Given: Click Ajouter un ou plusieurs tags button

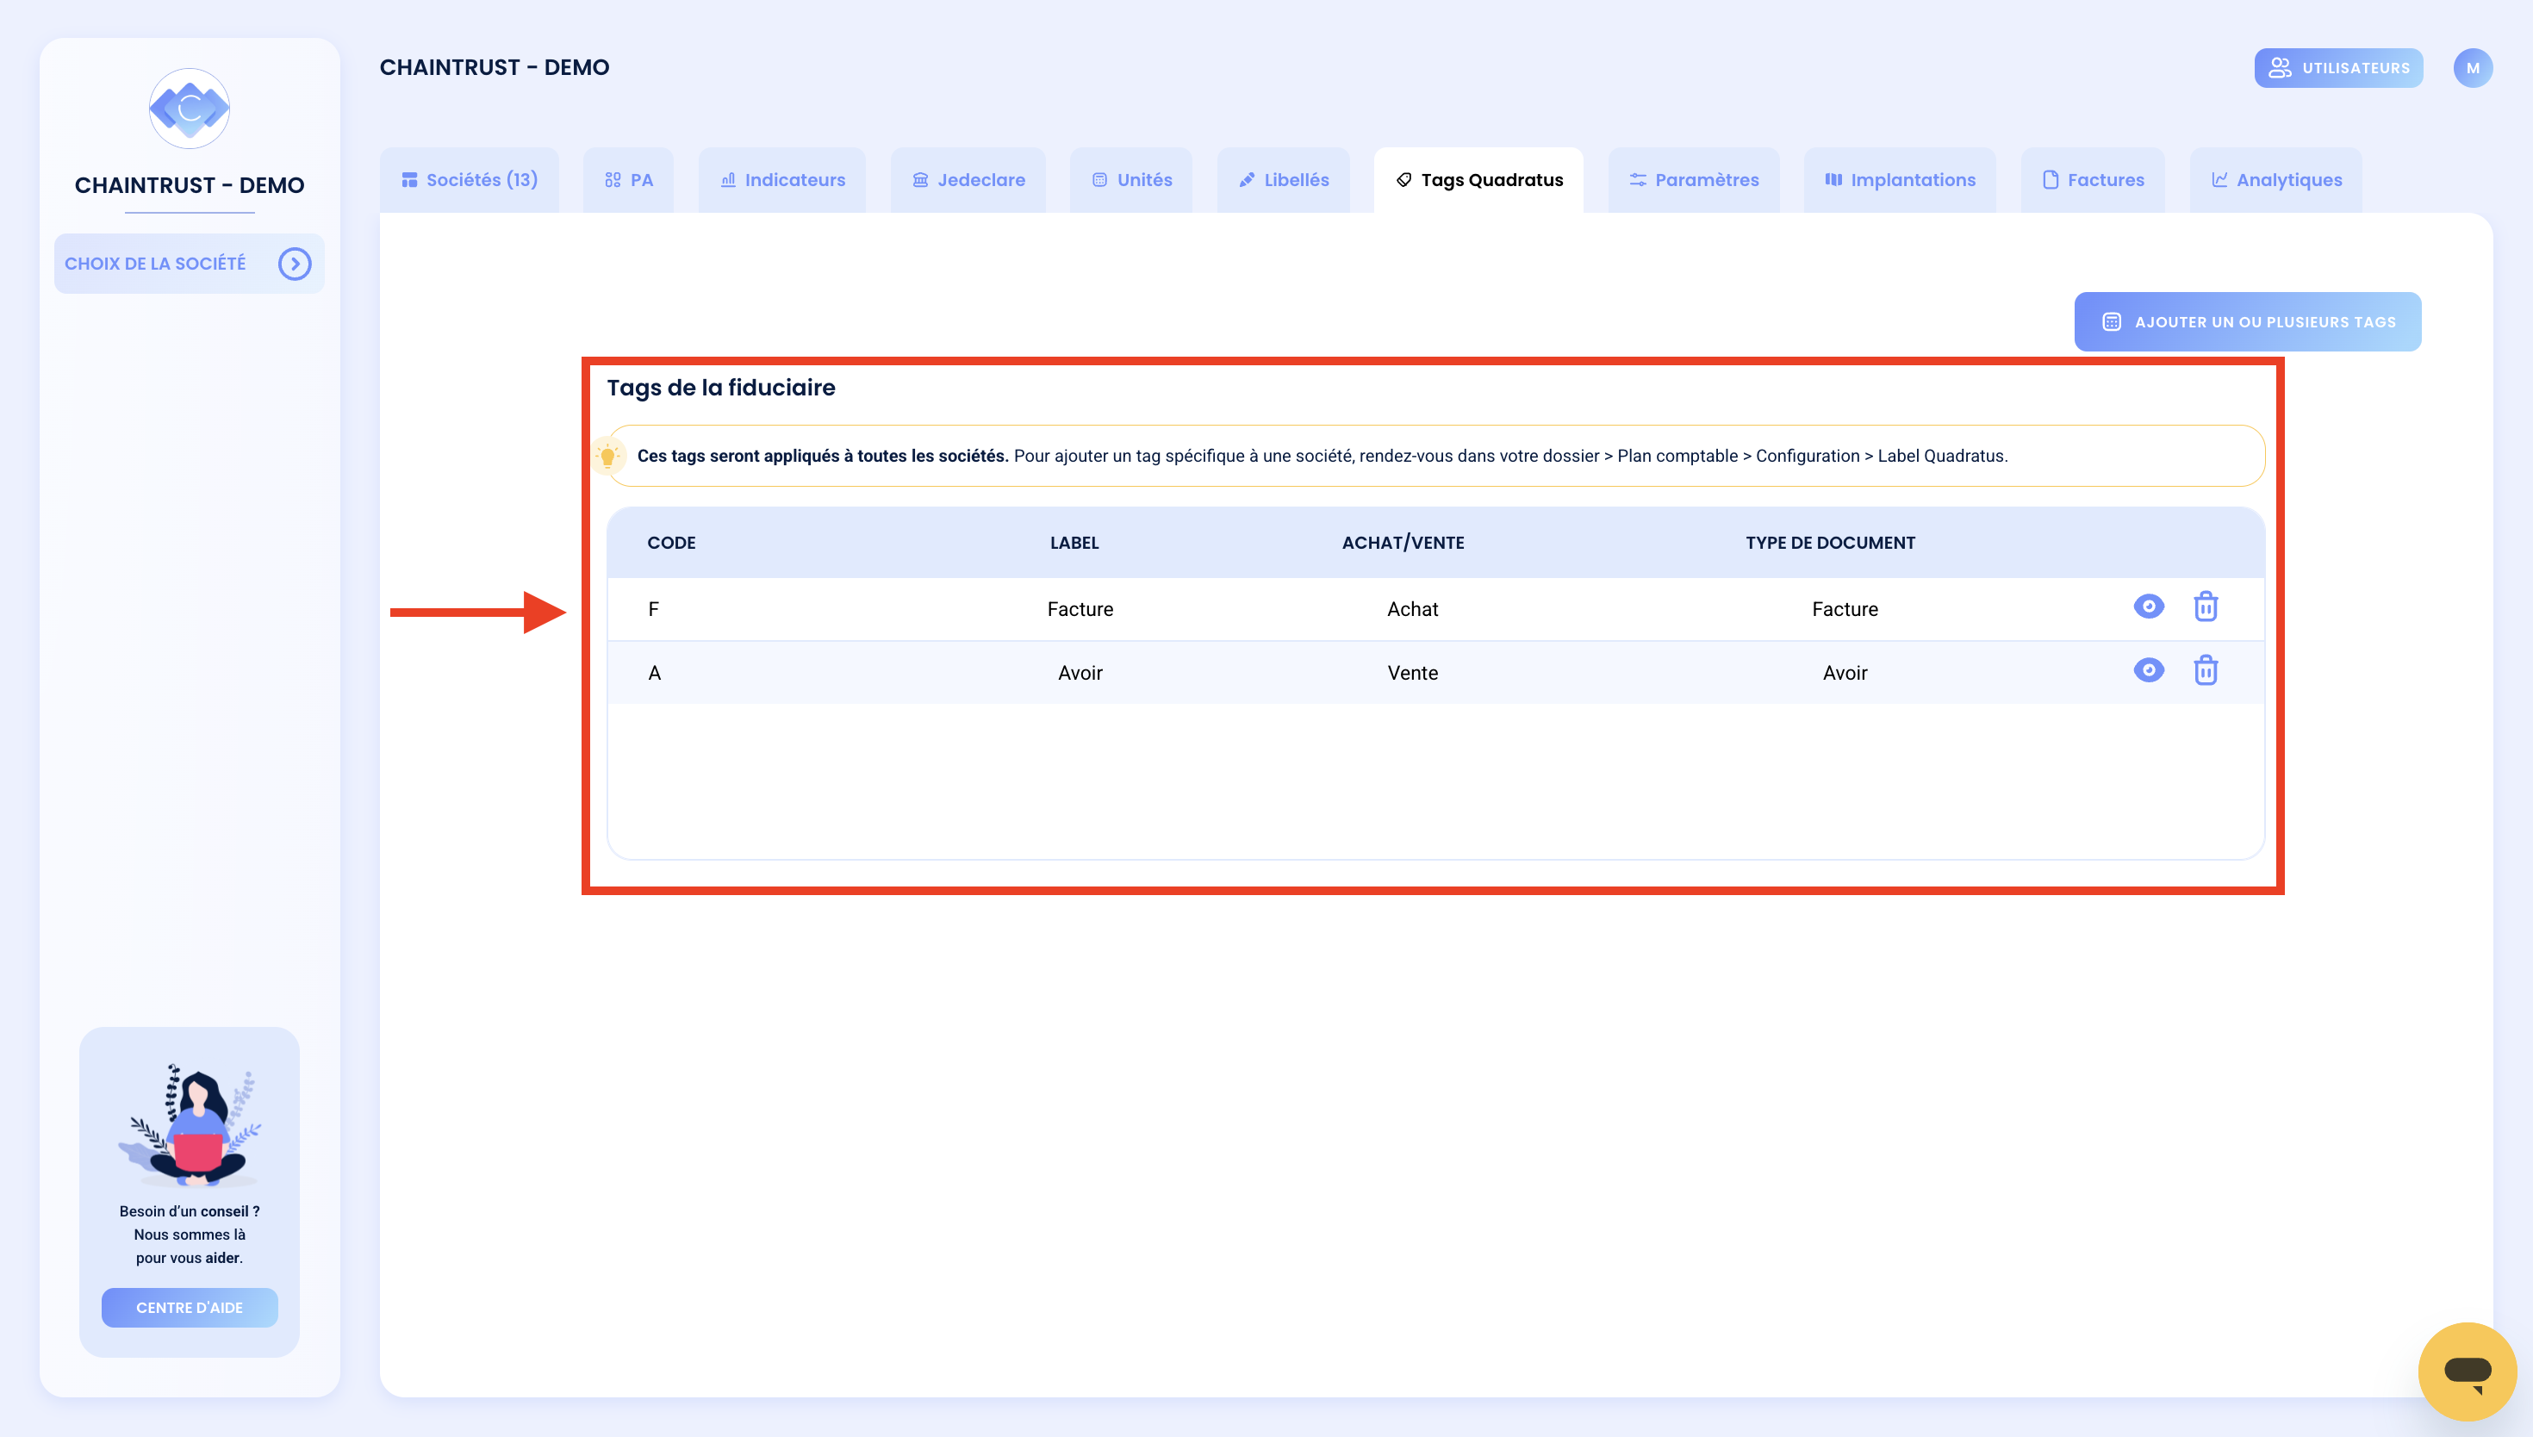Looking at the screenshot, I should tap(2248, 321).
